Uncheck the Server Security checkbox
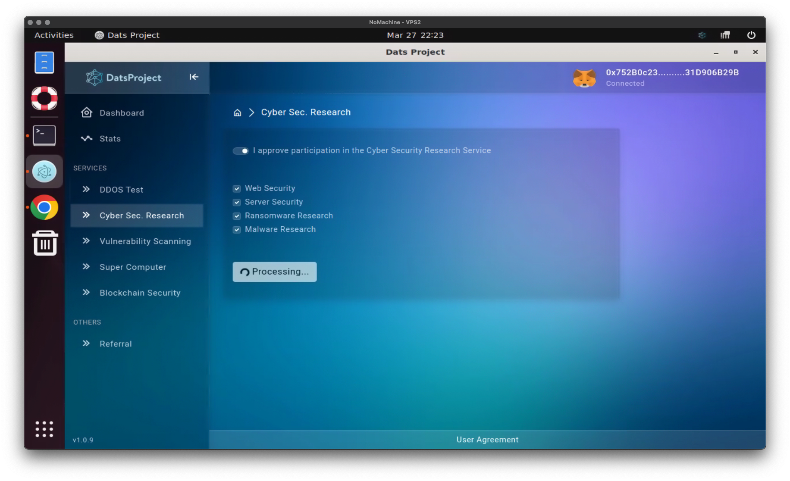 point(237,202)
